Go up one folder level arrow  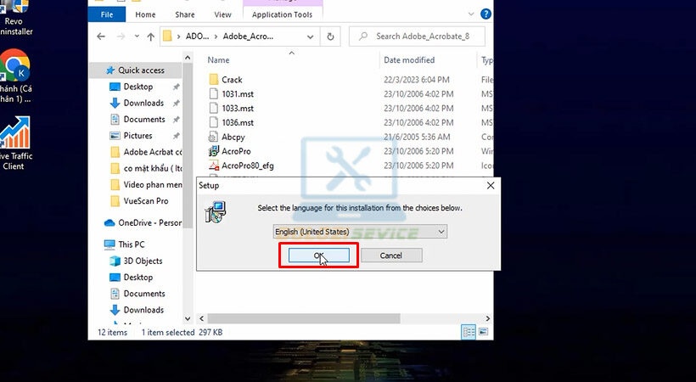tap(151, 37)
